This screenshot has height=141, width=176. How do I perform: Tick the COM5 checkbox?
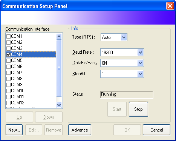click(x=8, y=60)
